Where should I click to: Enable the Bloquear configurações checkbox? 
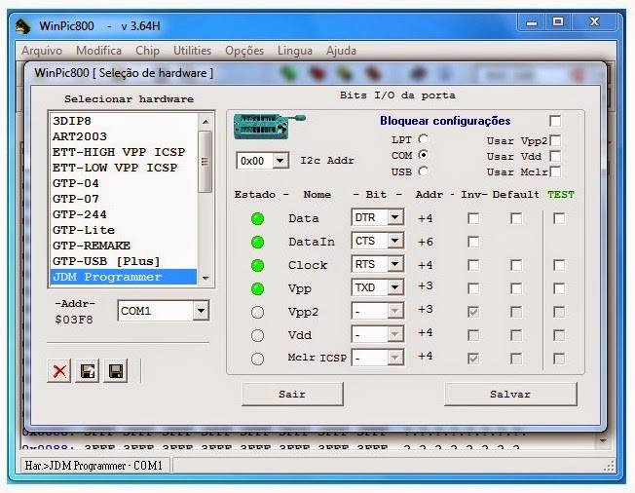(555, 121)
